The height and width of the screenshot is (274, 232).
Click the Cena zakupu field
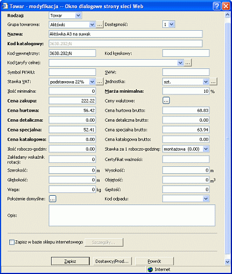pyautogui.click(x=72, y=101)
